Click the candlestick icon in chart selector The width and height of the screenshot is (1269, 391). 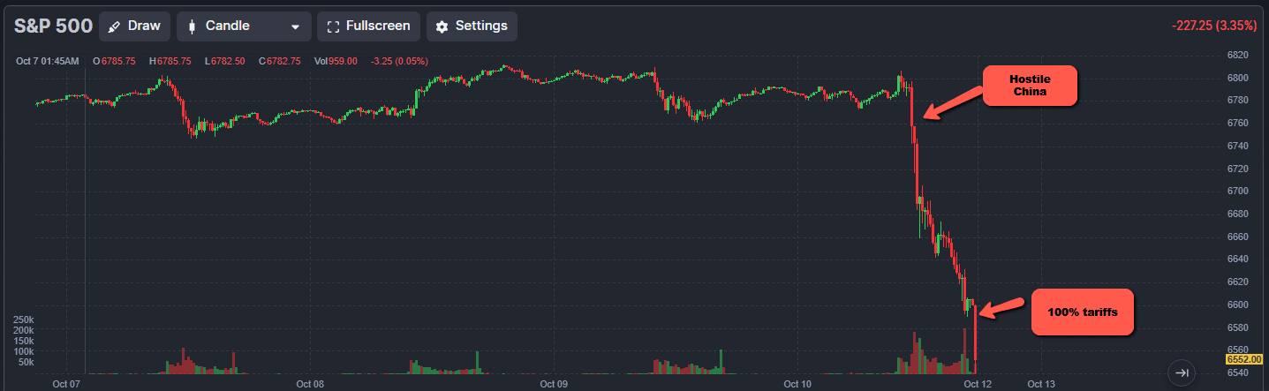[x=192, y=26]
